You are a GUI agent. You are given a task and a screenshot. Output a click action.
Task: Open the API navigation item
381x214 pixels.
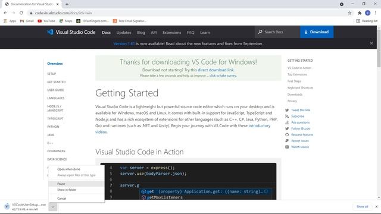tap(154, 33)
